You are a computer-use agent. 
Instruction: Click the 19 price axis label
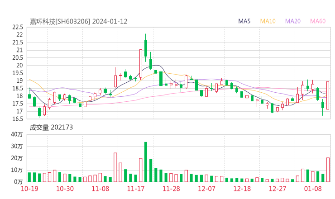tap(19, 81)
